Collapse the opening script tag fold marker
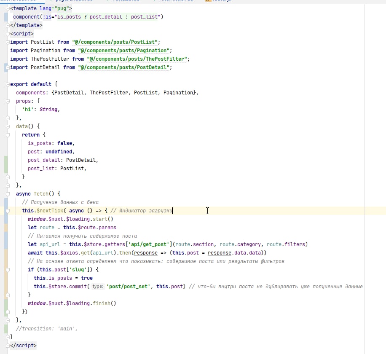The height and width of the screenshot is (354, 386). (8, 34)
